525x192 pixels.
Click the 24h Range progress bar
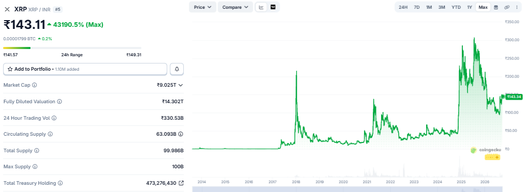tap(72, 48)
